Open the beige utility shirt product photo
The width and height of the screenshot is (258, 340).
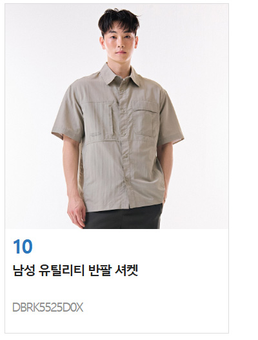117,116
